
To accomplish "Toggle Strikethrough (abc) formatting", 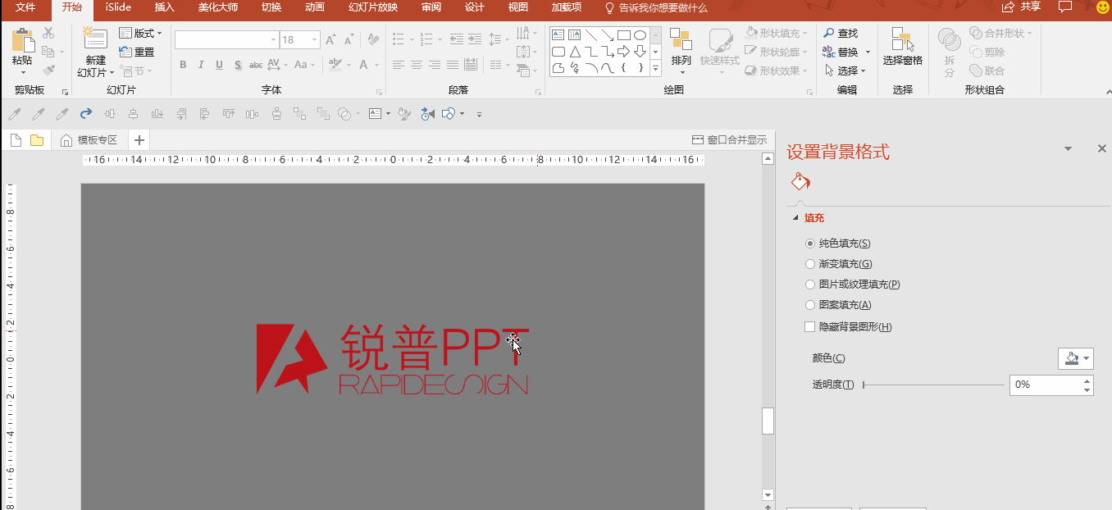I will (x=256, y=65).
